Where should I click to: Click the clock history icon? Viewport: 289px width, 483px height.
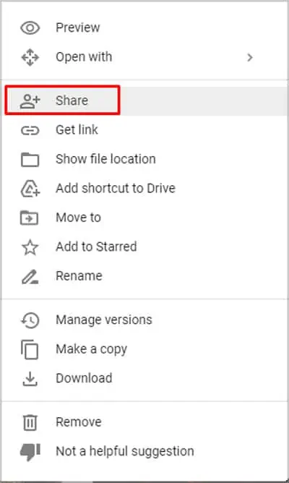30,320
